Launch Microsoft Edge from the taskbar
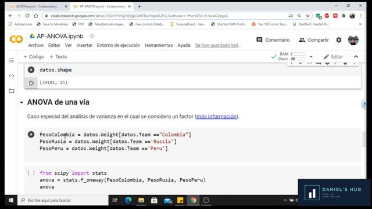 [x=128, y=200]
